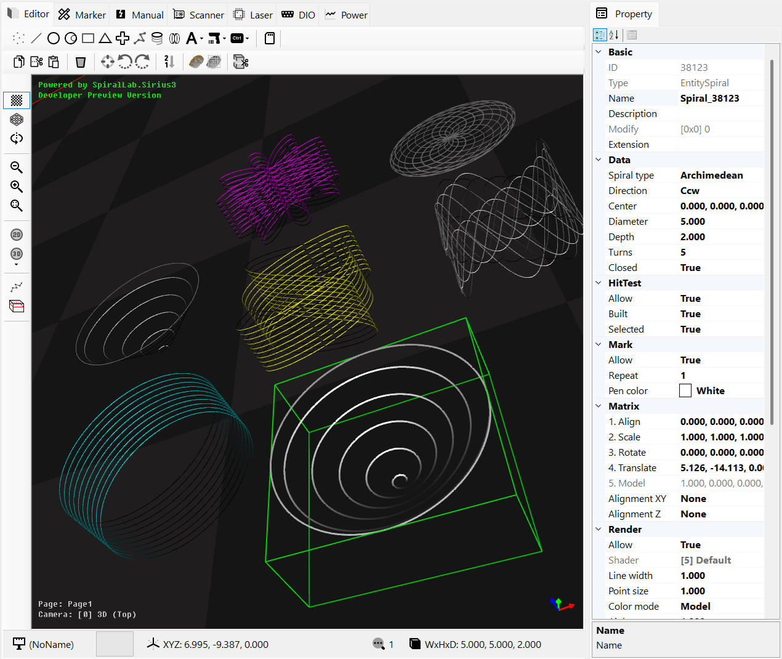Select the Triangle entity tool

pos(105,38)
